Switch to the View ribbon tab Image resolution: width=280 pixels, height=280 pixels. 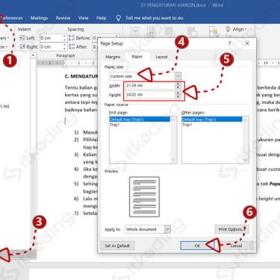point(83,18)
